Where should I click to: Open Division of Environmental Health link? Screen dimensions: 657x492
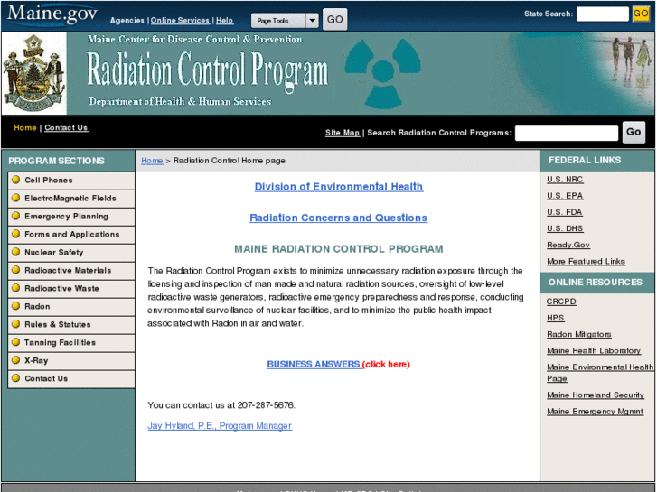(339, 187)
